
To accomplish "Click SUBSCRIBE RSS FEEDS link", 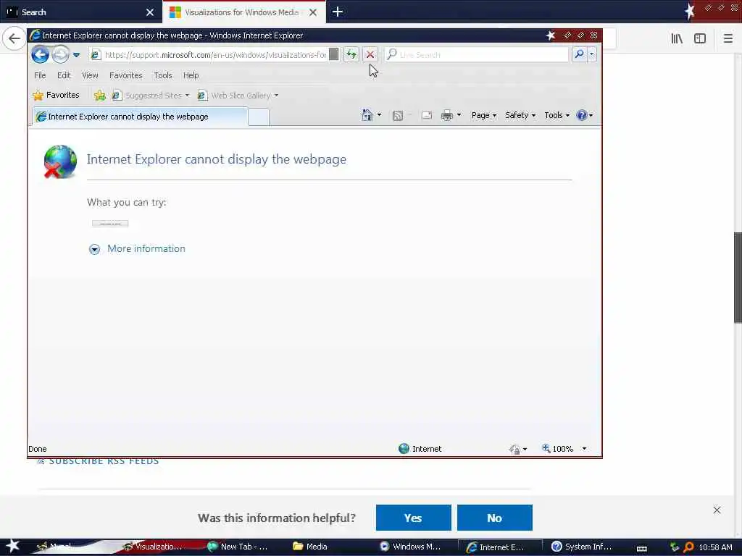I will pos(104,461).
